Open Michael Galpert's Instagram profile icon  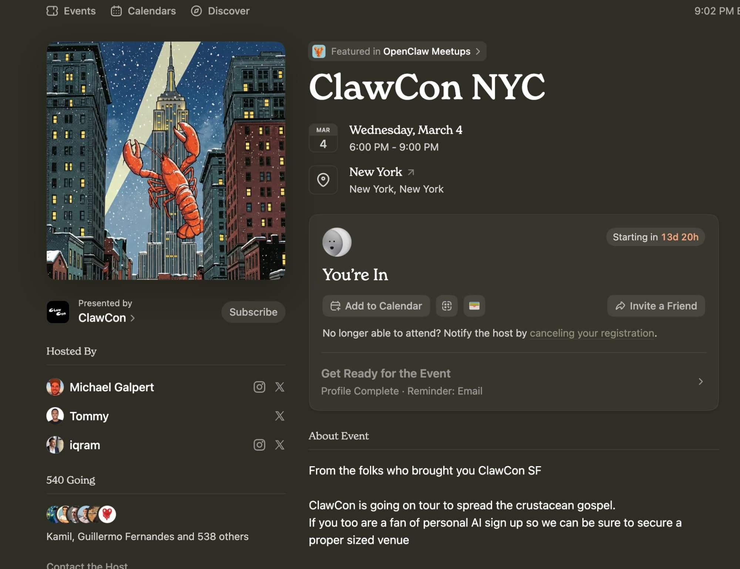coord(259,387)
